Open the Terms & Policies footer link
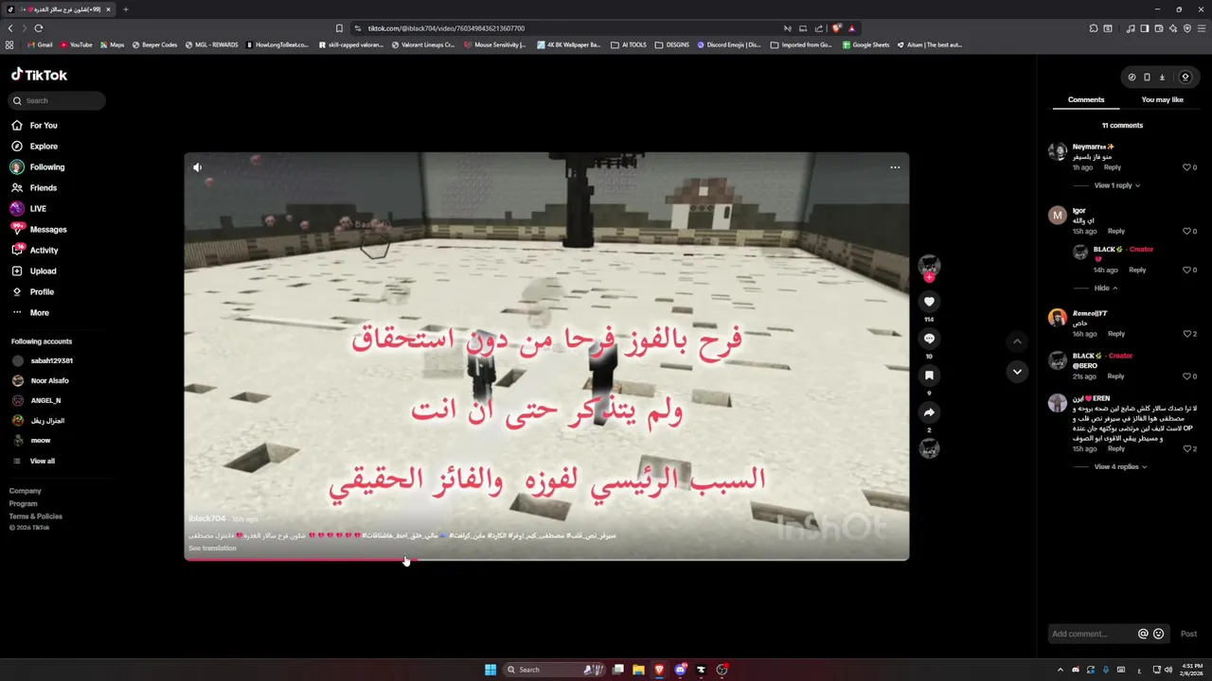This screenshot has width=1212, height=681. [x=36, y=516]
